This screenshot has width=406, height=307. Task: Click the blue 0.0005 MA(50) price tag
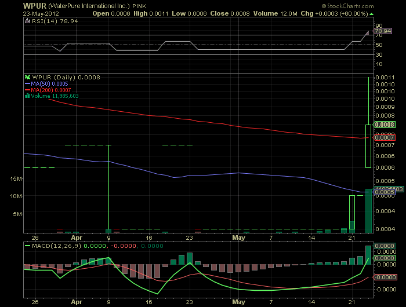point(384,192)
